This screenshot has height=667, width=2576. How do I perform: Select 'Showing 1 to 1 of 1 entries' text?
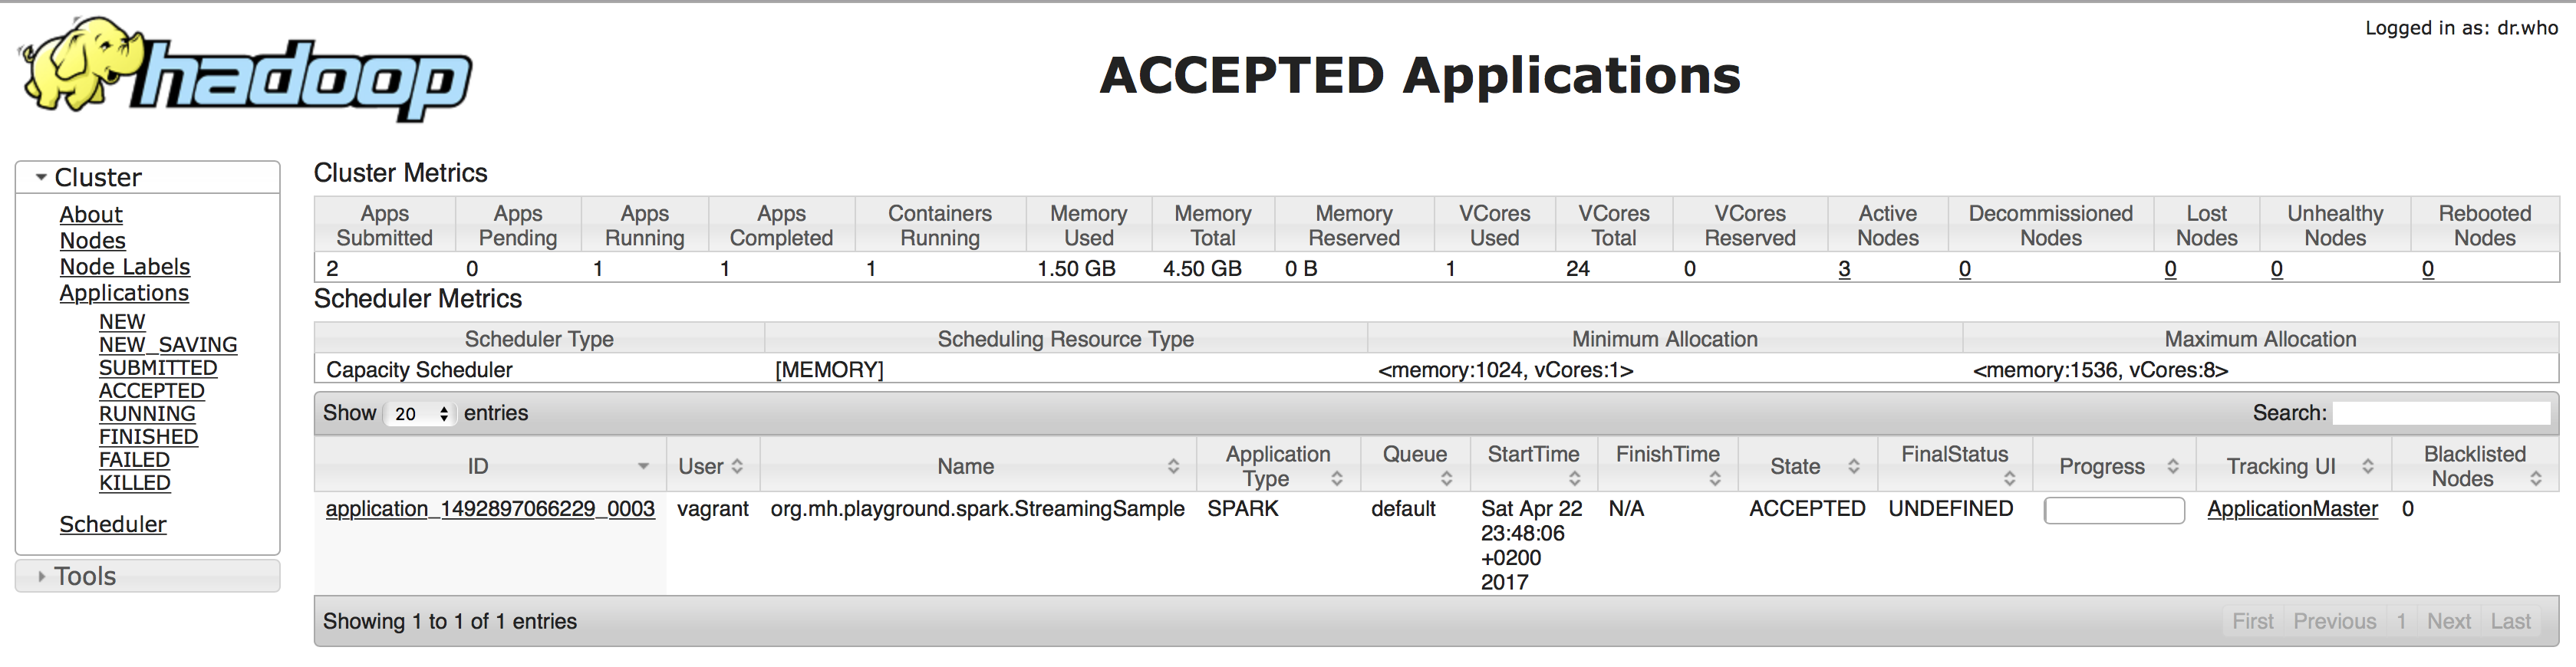click(x=450, y=621)
